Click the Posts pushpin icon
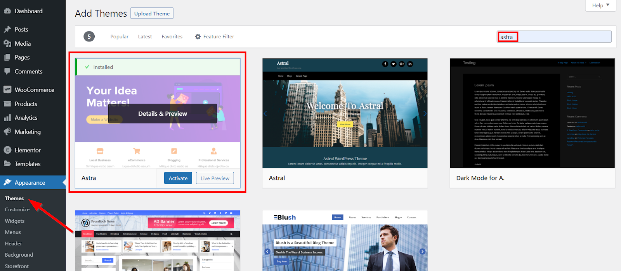Screen dimensions: 621x271 7,29
